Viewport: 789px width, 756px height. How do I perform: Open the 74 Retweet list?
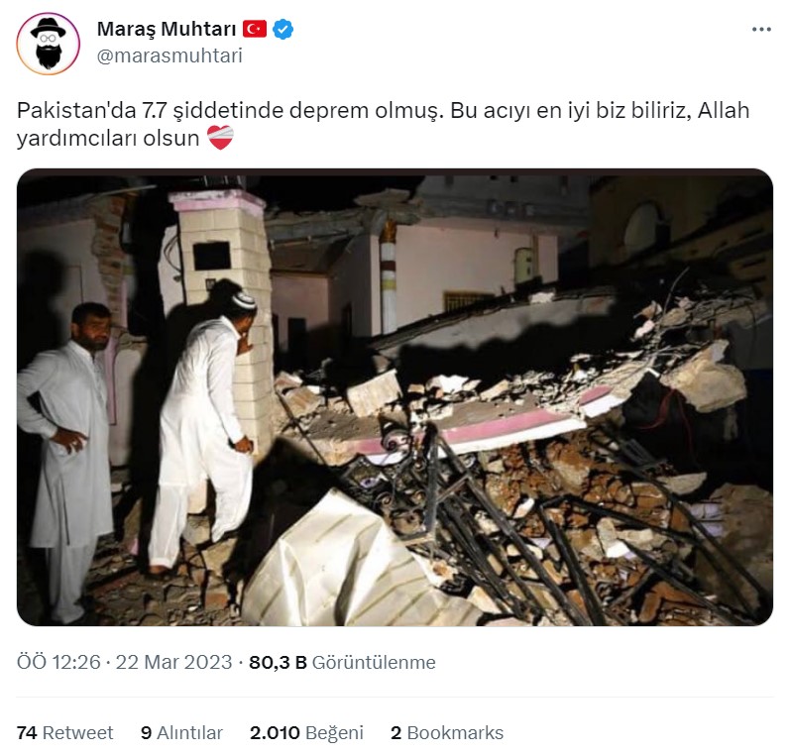(x=64, y=733)
